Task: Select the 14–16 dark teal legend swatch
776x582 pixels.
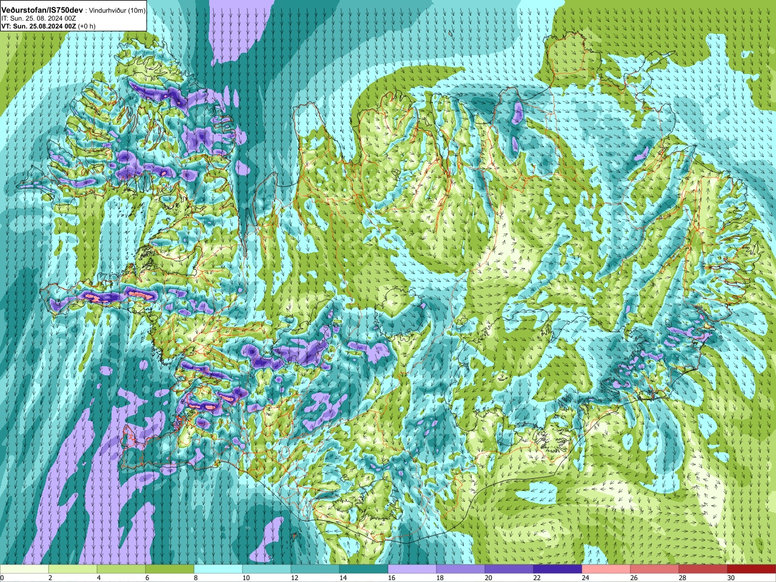Action: (x=364, y=569)
